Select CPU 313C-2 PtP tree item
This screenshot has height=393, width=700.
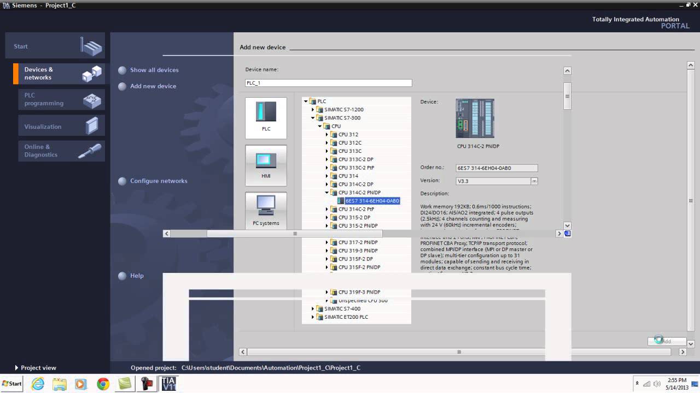click(x=357, y=168)
